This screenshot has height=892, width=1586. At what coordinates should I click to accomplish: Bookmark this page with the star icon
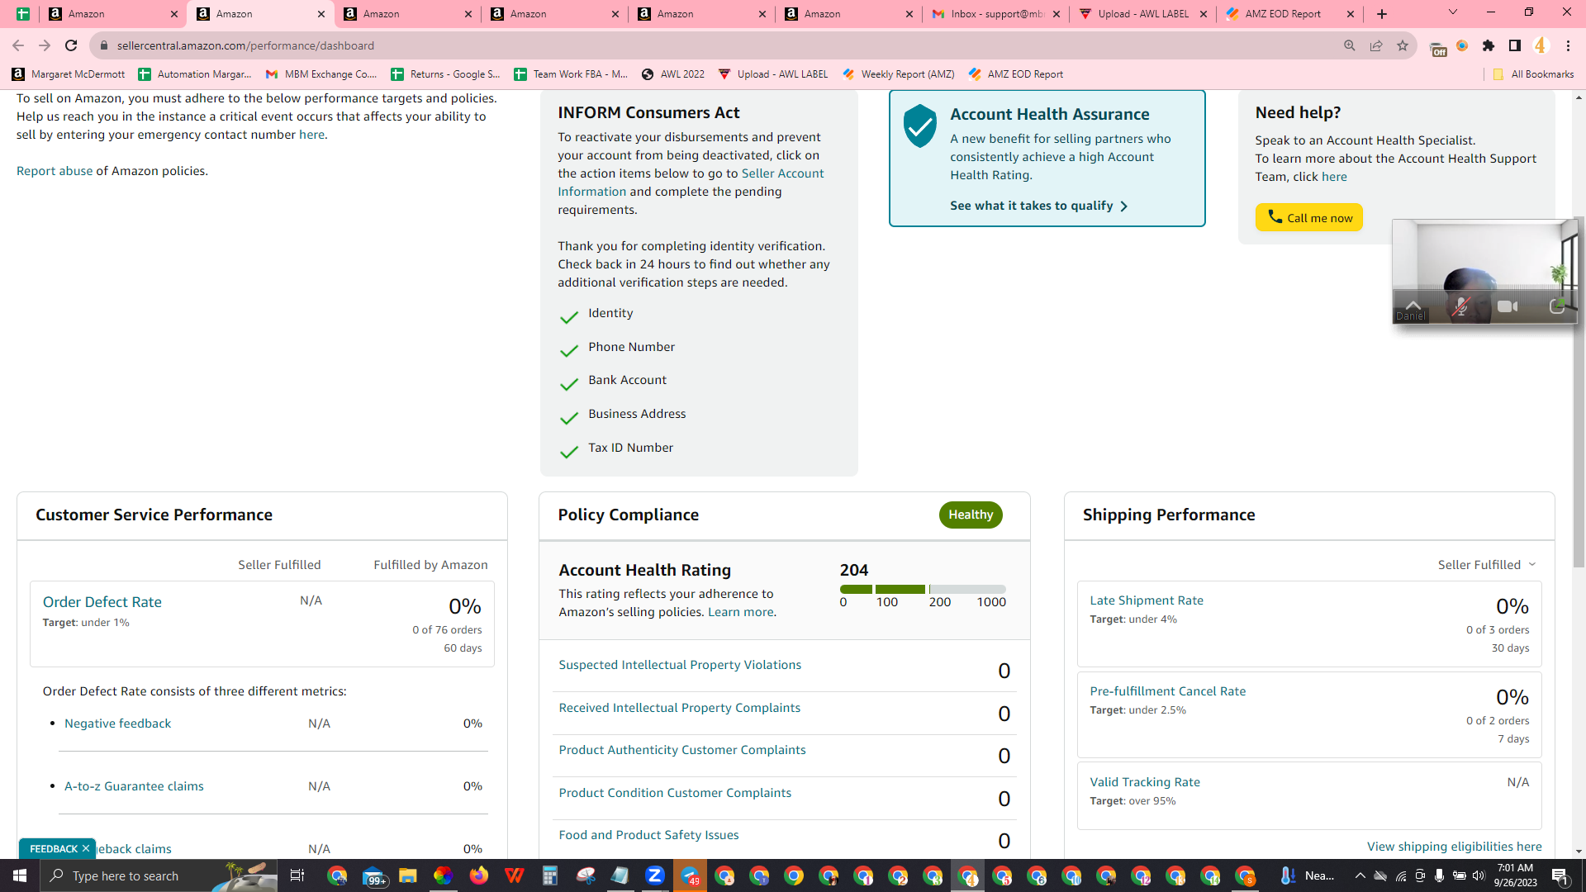click(x=1403, y=45)
